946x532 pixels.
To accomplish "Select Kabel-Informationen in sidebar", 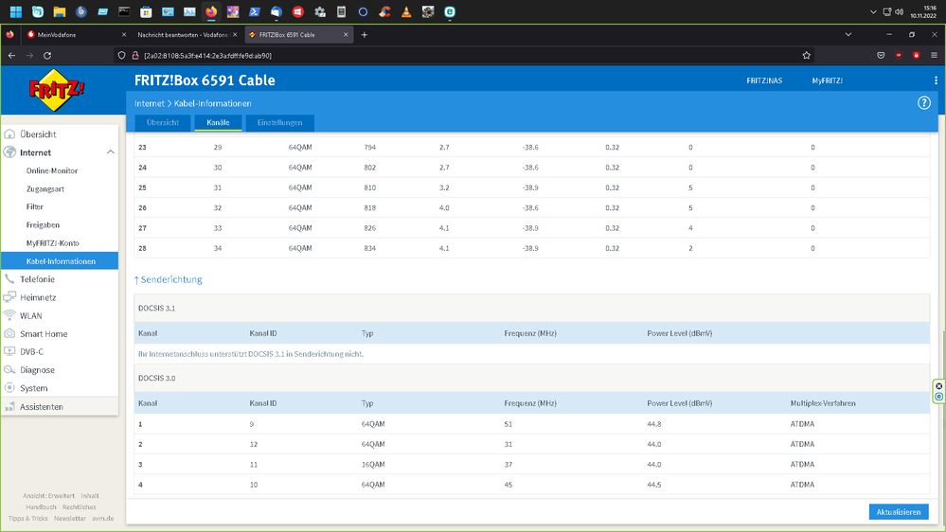I will click(60, 261).
